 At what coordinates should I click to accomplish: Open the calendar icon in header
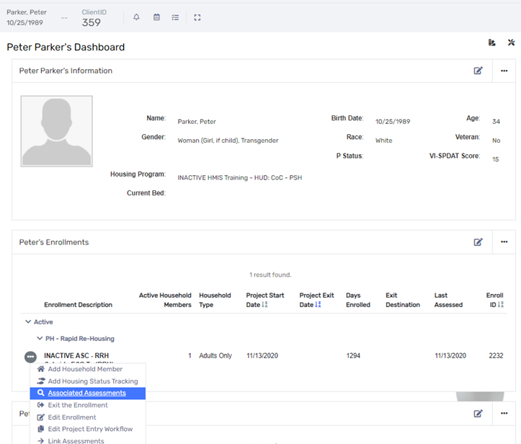tap(156, 17)
